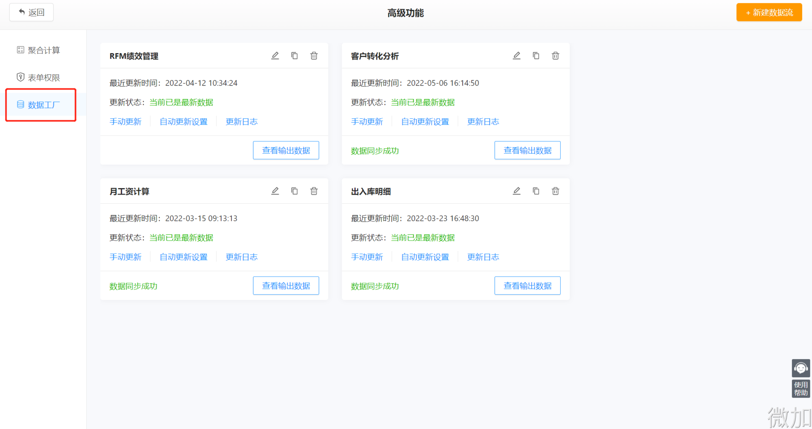
Task: Edit the 月工资计算 data flow
Action: 275,191
